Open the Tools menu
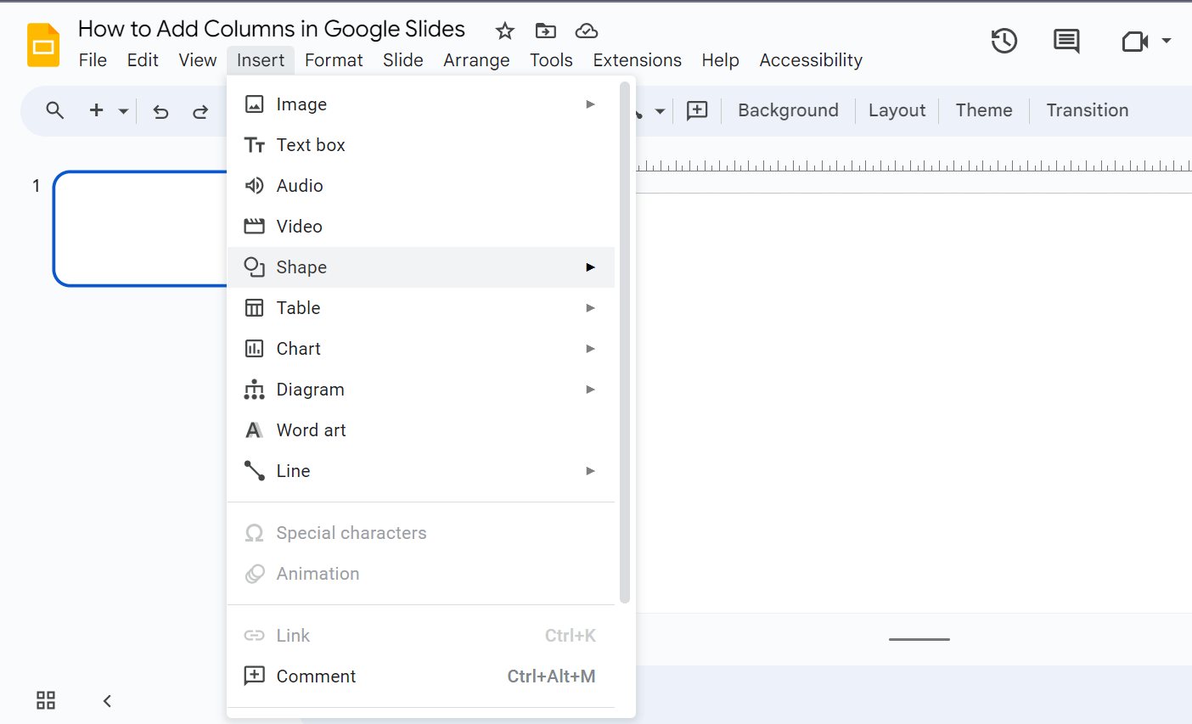 551,59
